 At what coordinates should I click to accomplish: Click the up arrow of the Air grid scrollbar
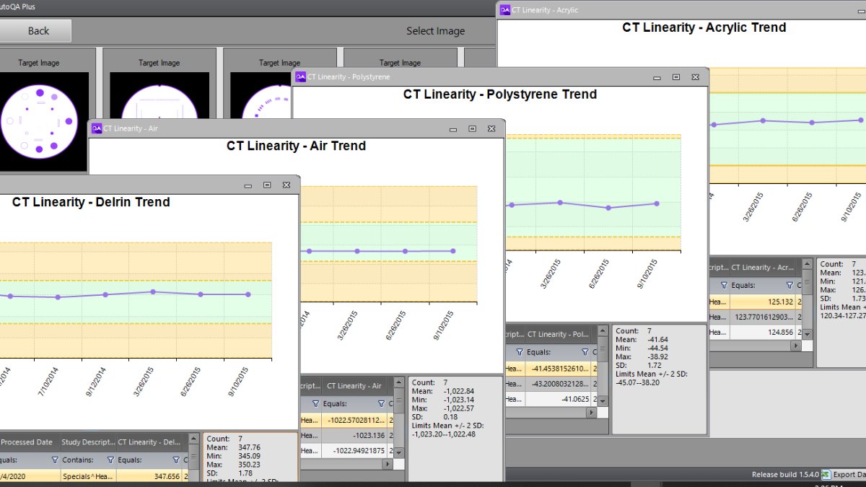[399, 382]
